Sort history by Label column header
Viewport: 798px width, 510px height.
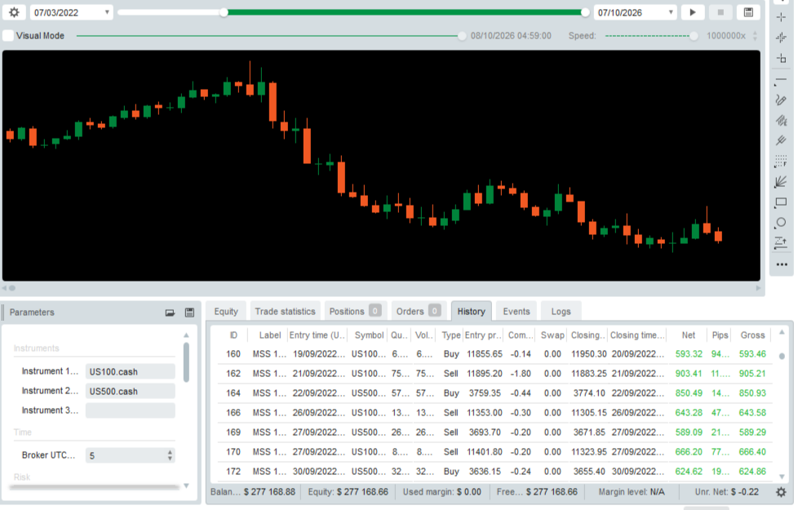[x=270, y=335]
